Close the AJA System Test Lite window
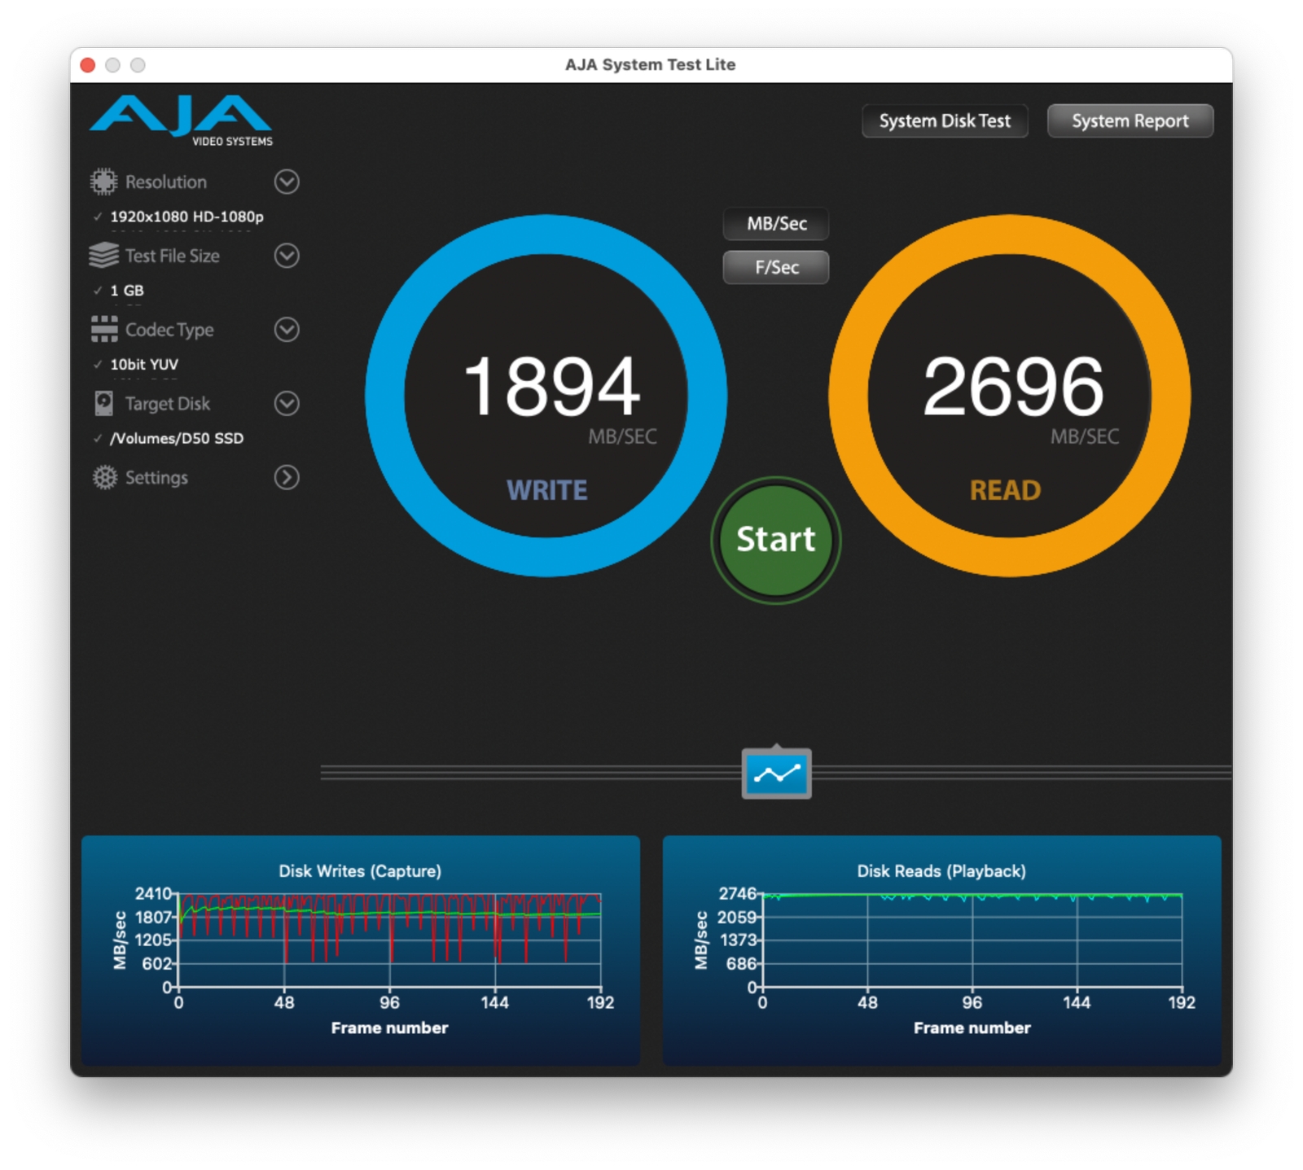Screen dimensions: 1303x1170 (x=88, y=65)
